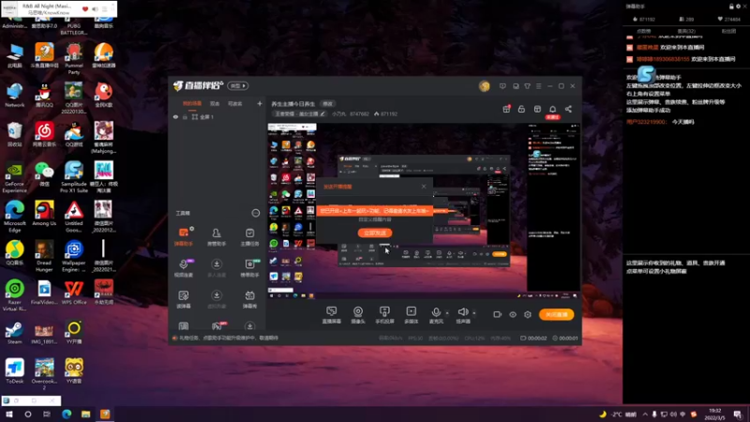Open the read-danmu tool
750x422 pixels.
(x=184, y=299)
